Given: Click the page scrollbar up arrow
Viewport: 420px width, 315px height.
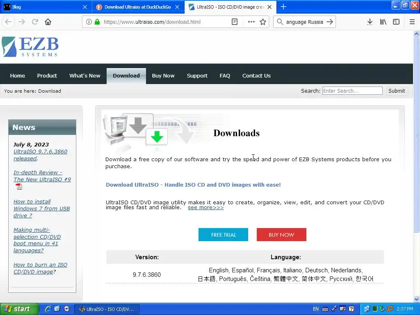Looking at the screenshot, I should pos(416,34).
